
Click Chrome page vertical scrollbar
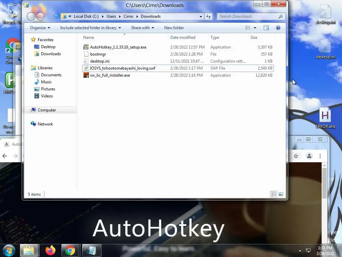[x=324, y=183]
